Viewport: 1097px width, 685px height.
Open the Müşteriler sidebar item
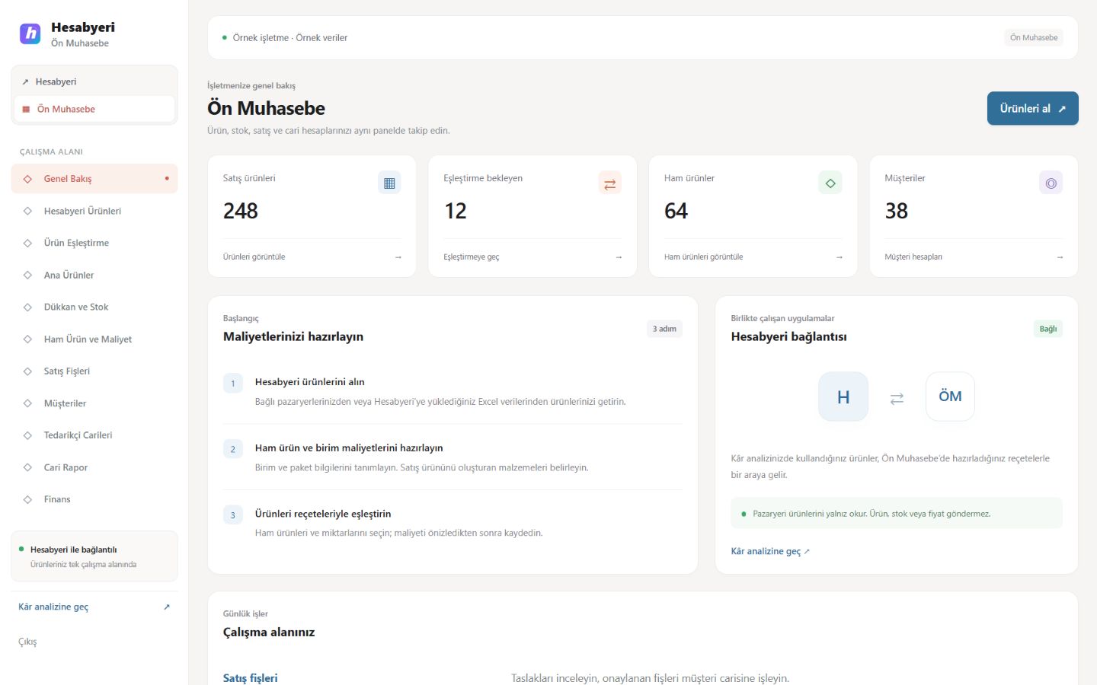point(94,403)
